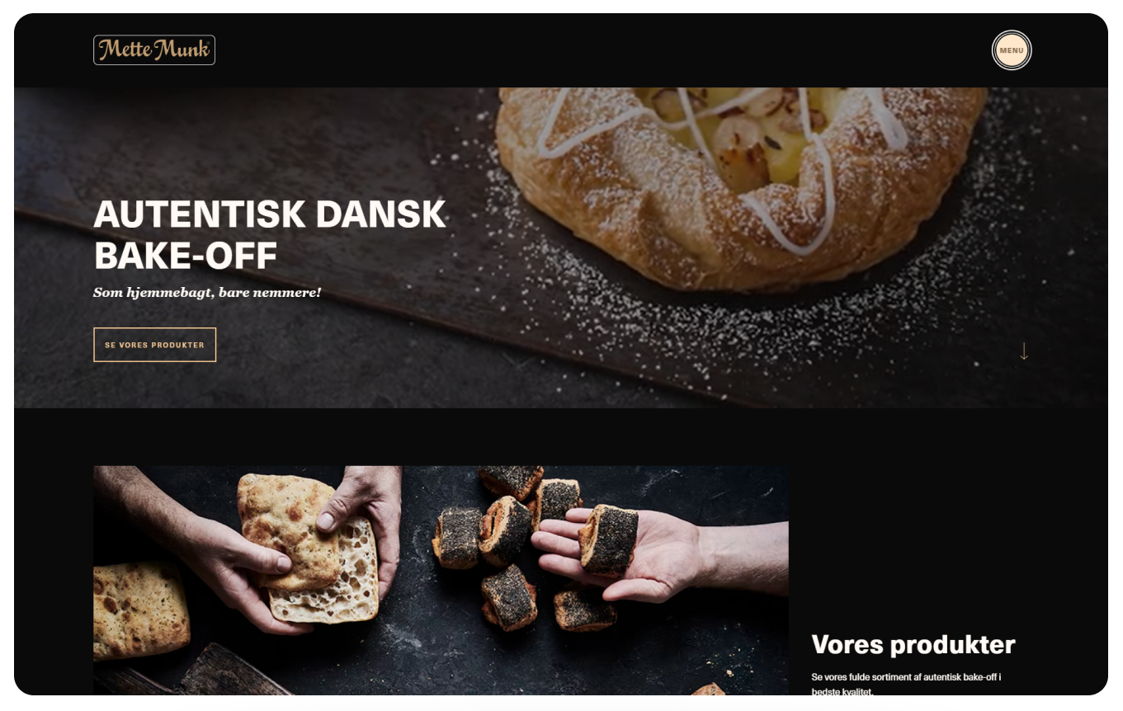Select the AUTENTISK DANSK BAKE-OFF headline
This screenshot has height=711, width=1123.
[x=270, y=235]
